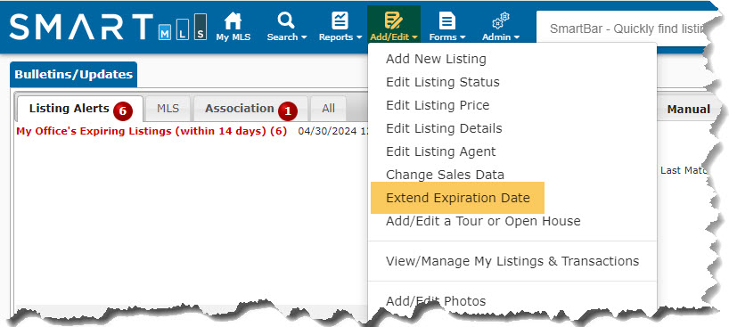Click the 04/30/2024 alert date
Screen dimensions: 729x327
pyautogui.click(x=328, y=132)
